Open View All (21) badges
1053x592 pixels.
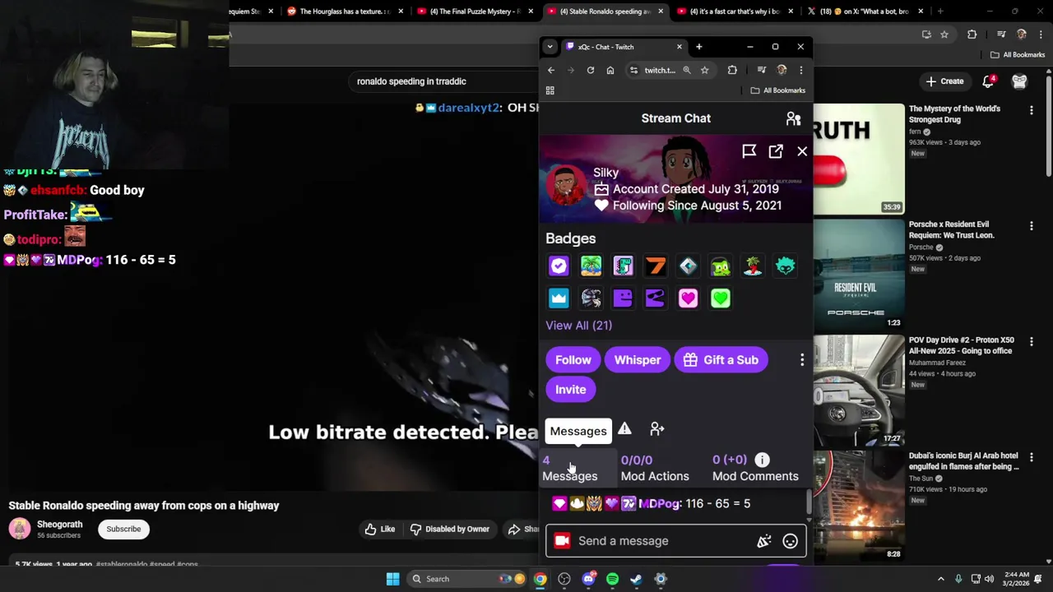pos(578,326)
